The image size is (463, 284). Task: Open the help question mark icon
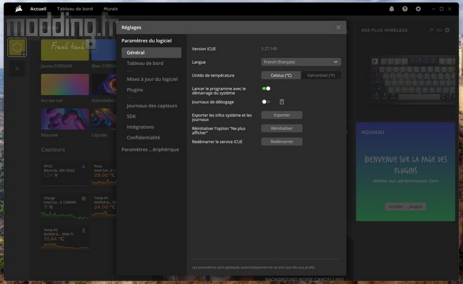(x=405, y=9)
